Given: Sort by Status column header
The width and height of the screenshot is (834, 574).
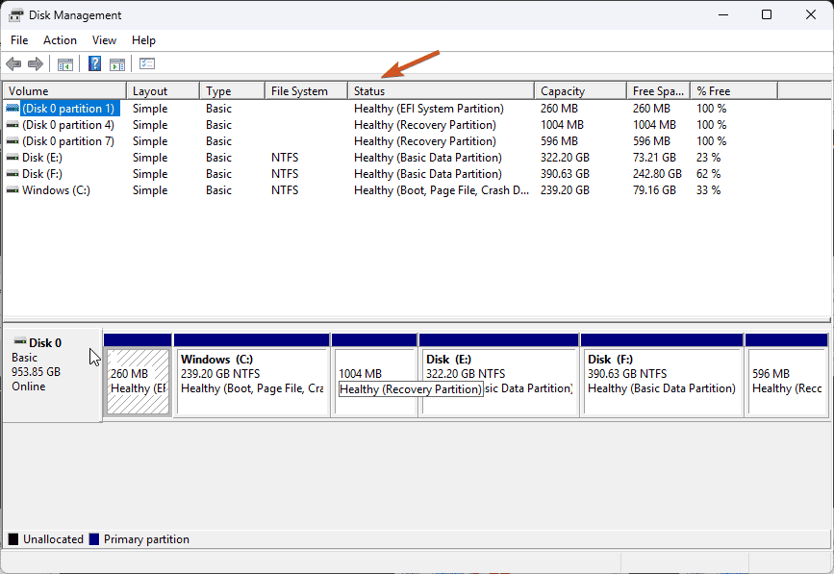Looking at the screenshot, I should pos(441,91).
